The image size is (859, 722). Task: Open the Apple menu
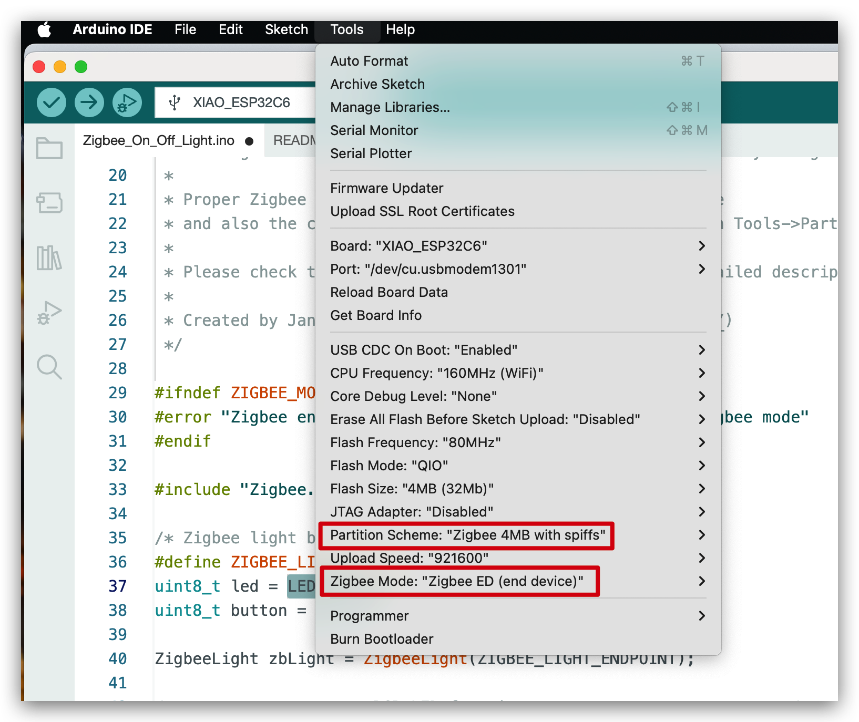[x=45, y=30]
